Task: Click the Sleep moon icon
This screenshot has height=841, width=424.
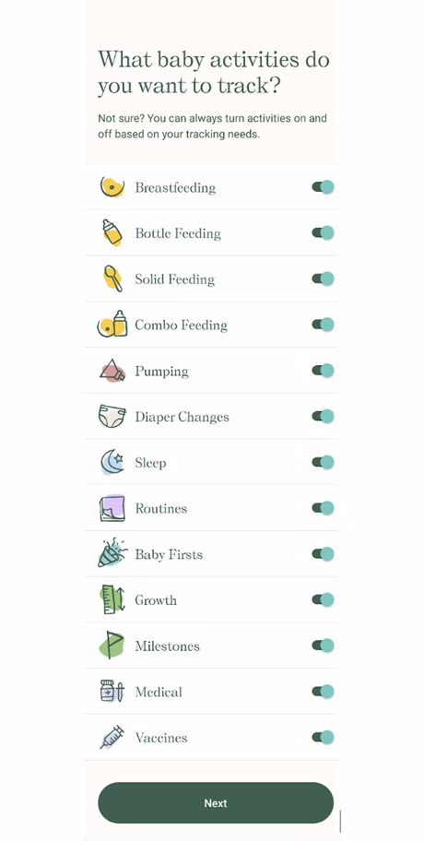Action: [x=112, y=462]
